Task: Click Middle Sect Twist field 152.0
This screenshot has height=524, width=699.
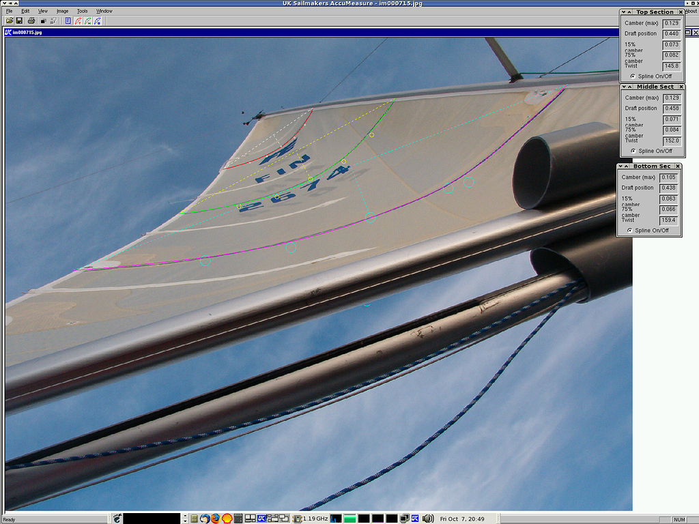Action: (x=672, y=141)
